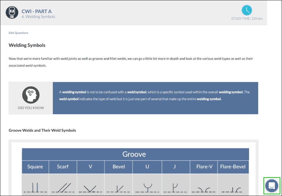
Task: Click the STUDY TIME: 120 min label
Action: click(x=247, y=19)
